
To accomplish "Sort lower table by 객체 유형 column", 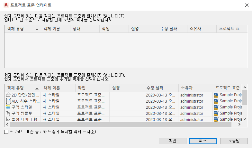I will tap(22, 88).
